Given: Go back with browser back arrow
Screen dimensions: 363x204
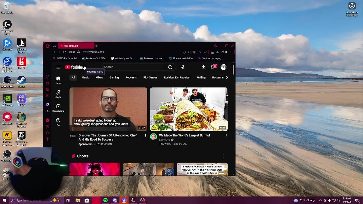Looking at the screenshot, I should coord(54,52).
